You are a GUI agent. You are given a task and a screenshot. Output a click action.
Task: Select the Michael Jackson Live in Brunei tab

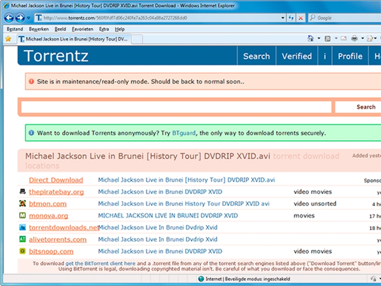pos(74,39)
